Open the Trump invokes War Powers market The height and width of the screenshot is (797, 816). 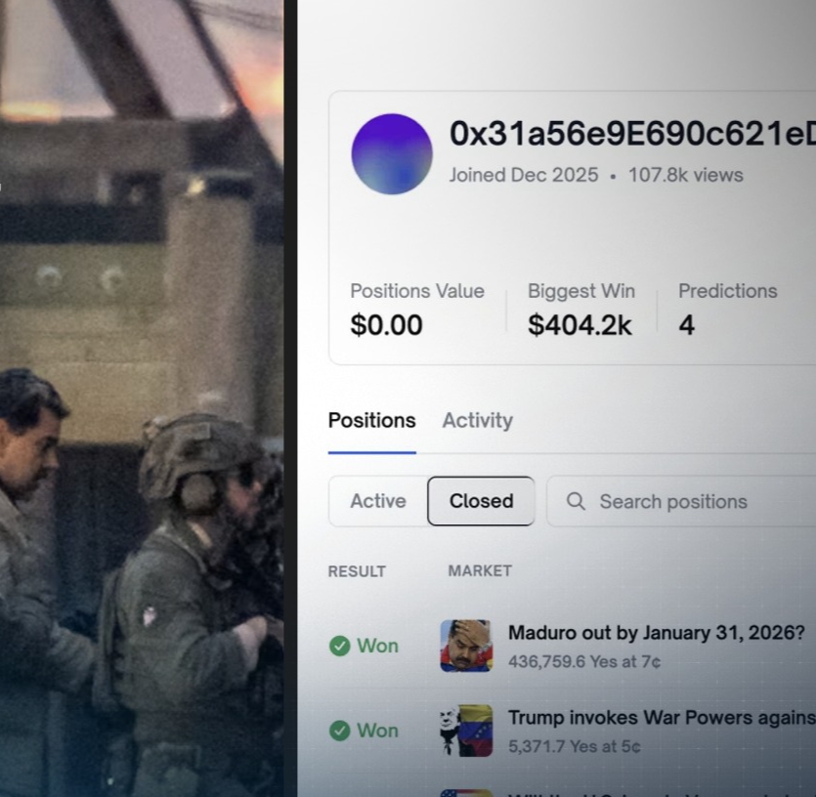661,718
